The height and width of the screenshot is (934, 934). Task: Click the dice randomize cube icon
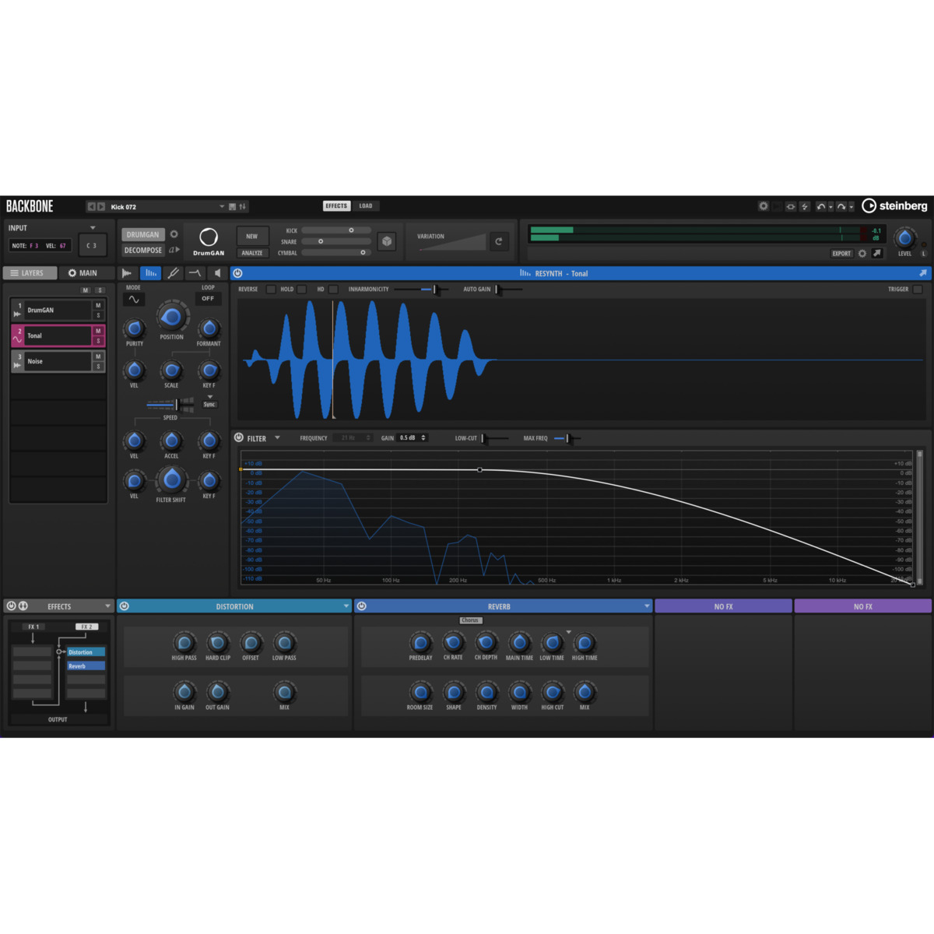tap(387, 241)
